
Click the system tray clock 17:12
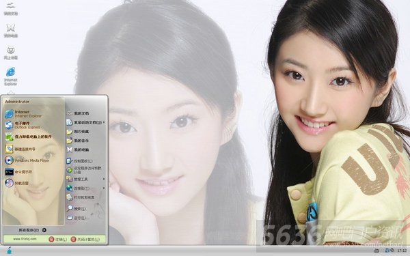pyautogui.click(x=402, y=251)
